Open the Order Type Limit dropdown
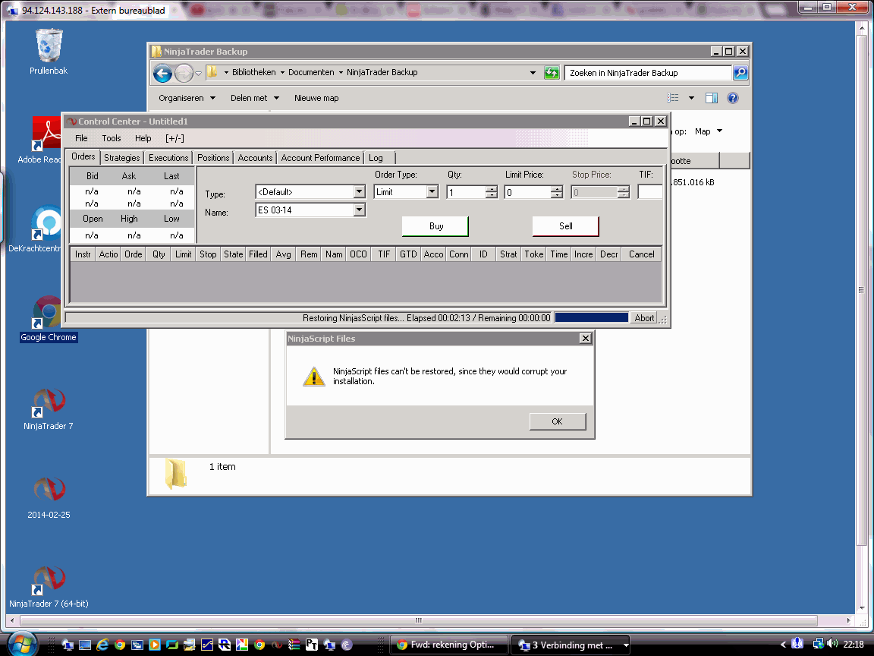The height and width of the screenshot is (656, 874). [432, 192]
